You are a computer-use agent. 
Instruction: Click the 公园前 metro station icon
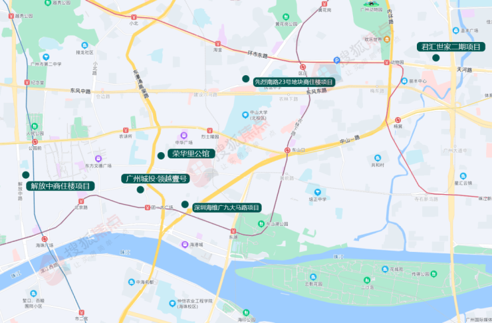(35, 142)
